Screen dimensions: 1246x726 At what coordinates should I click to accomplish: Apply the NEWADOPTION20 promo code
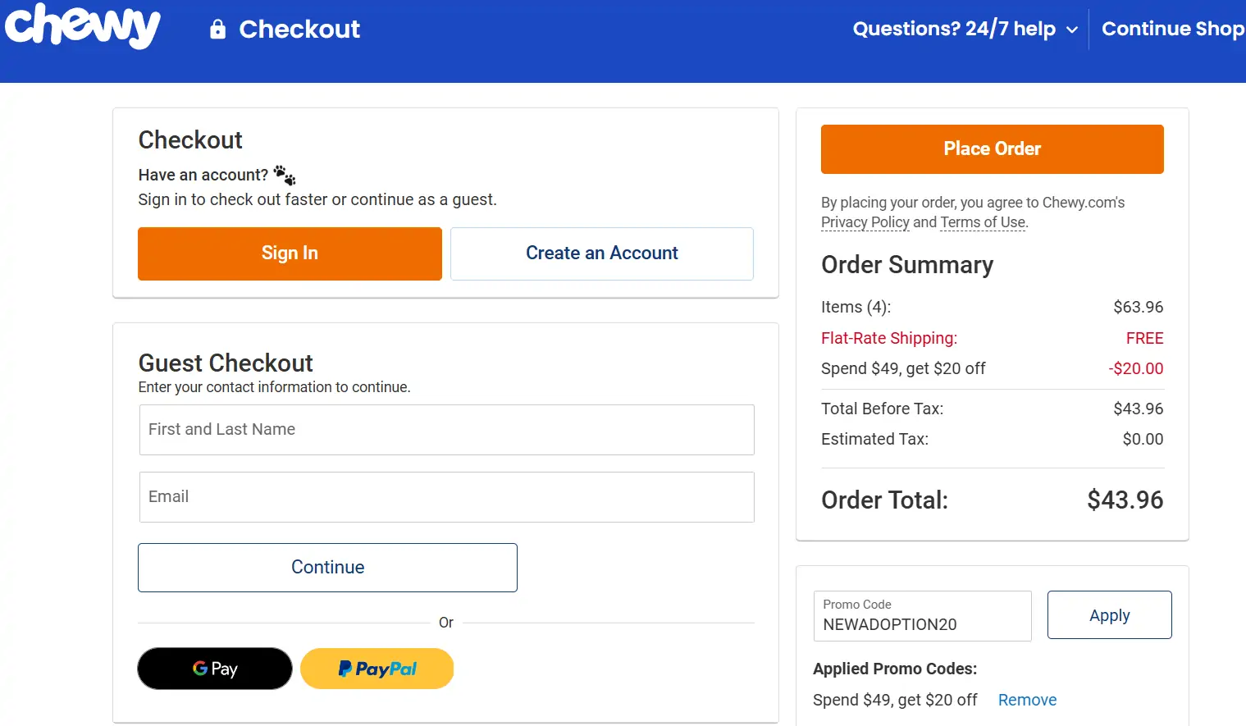[1109, 614]
